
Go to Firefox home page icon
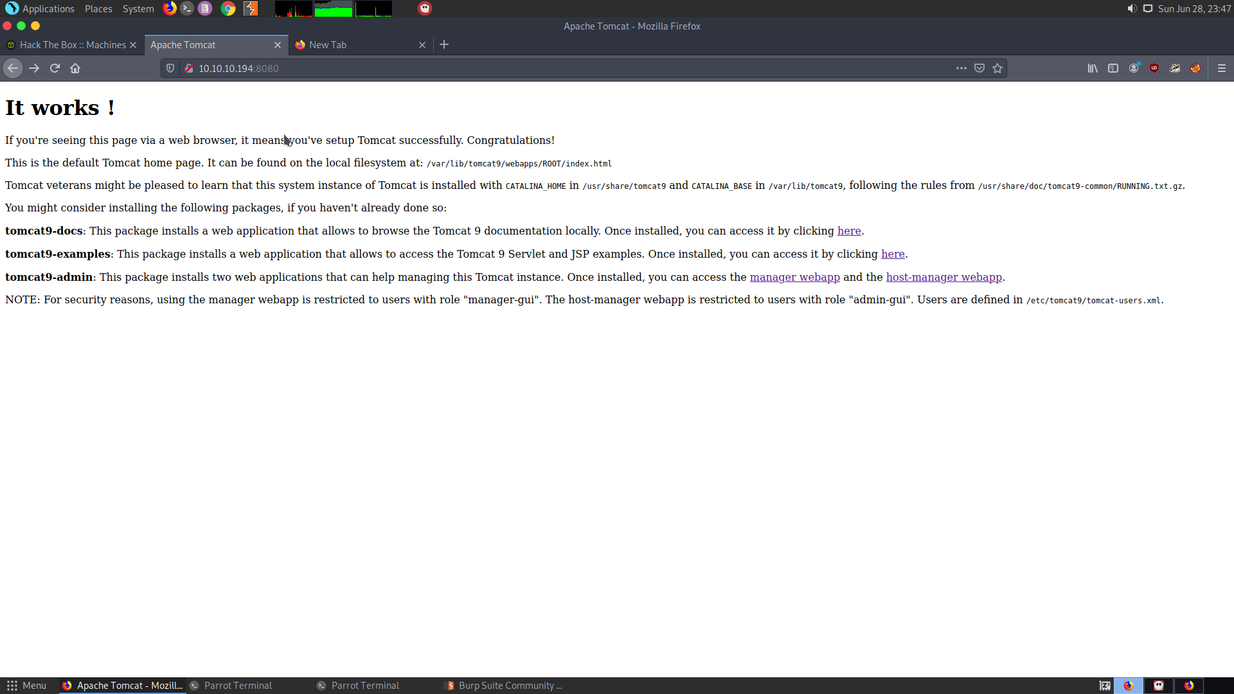pyautogui.click(x=75, y=68)
